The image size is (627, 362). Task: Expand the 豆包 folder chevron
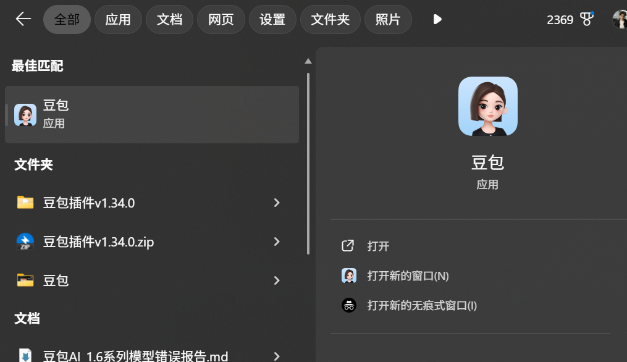[277, 280]
